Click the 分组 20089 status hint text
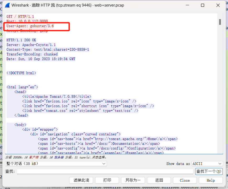The width and height of the screenshot is (228, 189). pyautogui.click(x=56, y=157)
